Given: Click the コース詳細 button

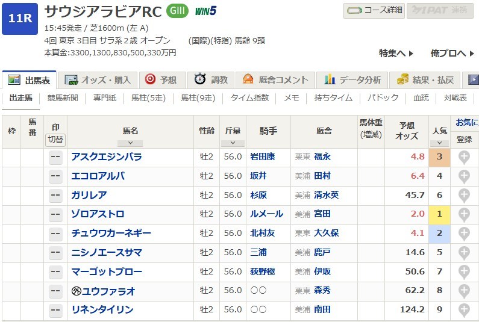Looking at the screenshot, I should (x=374, y=11).
